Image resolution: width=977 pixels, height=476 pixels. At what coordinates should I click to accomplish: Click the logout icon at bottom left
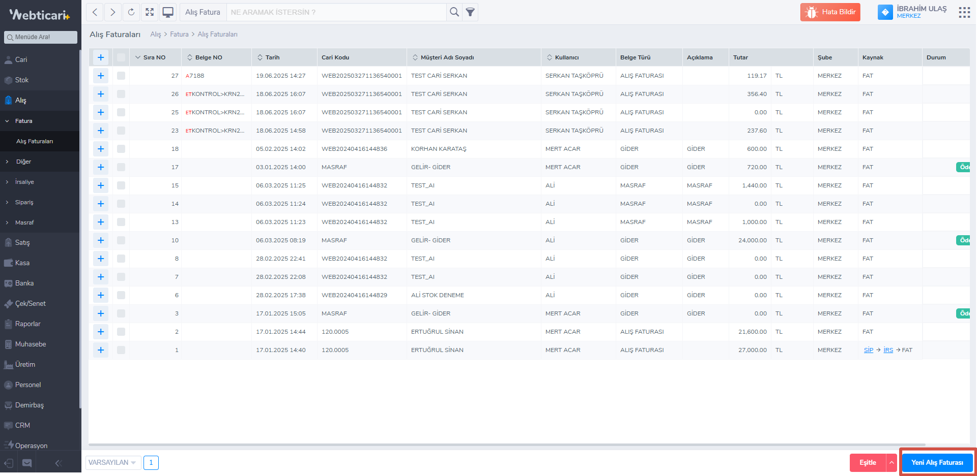(x=9, y=463)
